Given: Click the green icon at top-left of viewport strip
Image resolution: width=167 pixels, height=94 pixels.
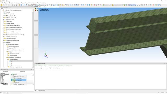Looking at the screenshot, I should pos(35,8).
